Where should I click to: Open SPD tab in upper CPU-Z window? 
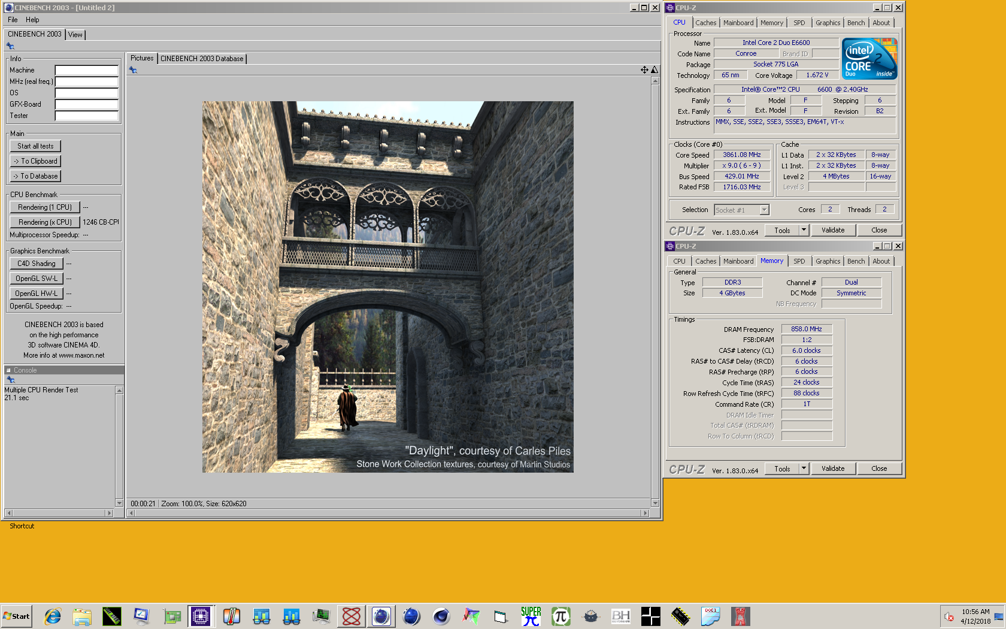point(799,23)
